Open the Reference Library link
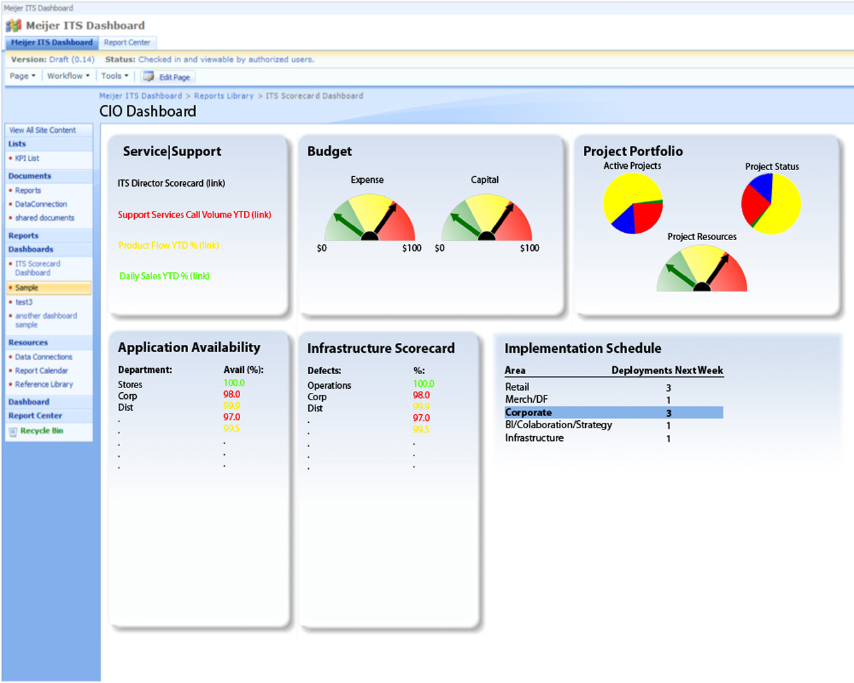 pyautogui.click(x=44, y=385)
